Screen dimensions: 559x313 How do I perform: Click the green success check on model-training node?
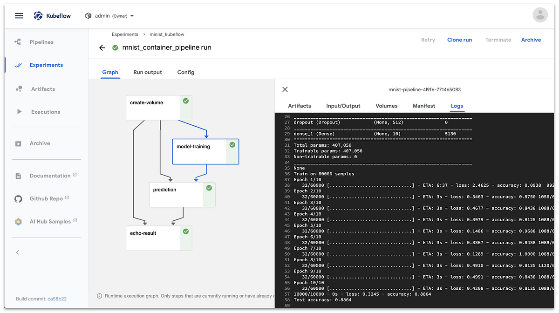coord(232,145)
